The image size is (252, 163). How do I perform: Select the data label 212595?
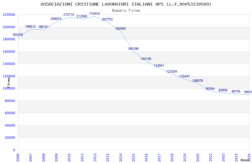(82, 16)
